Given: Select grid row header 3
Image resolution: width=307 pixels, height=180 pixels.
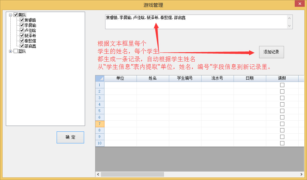Looking at the screenshot, I should tap(100, 98).
